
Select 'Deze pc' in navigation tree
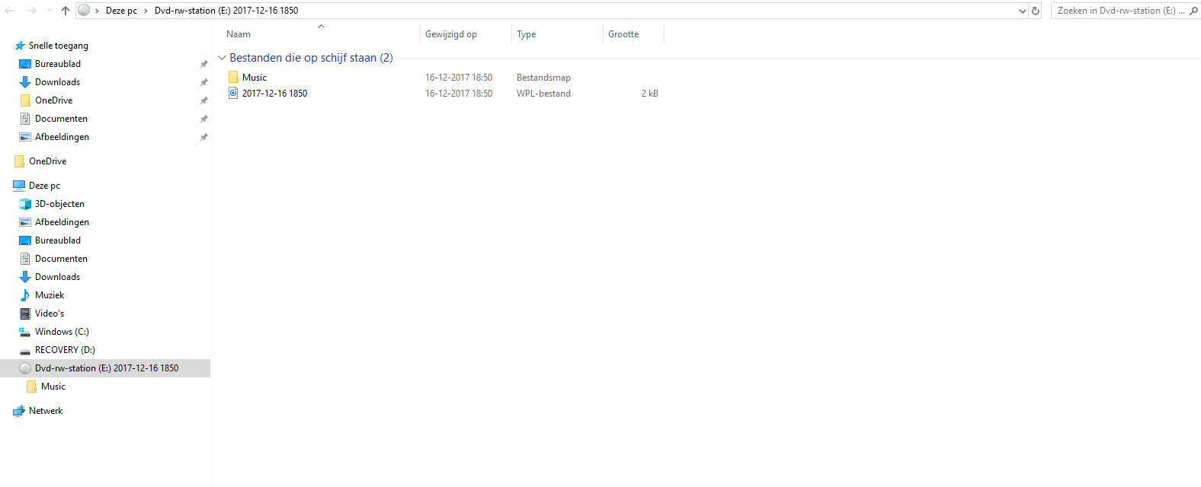[44, 186]
